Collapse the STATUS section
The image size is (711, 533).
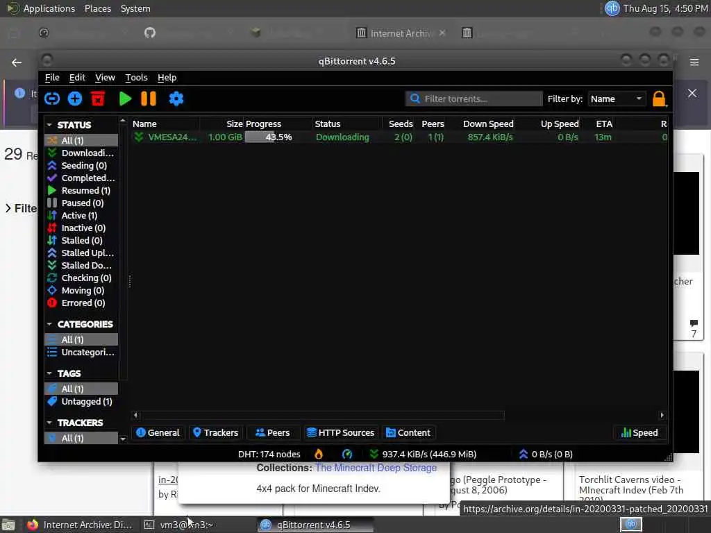click(49, 125)
